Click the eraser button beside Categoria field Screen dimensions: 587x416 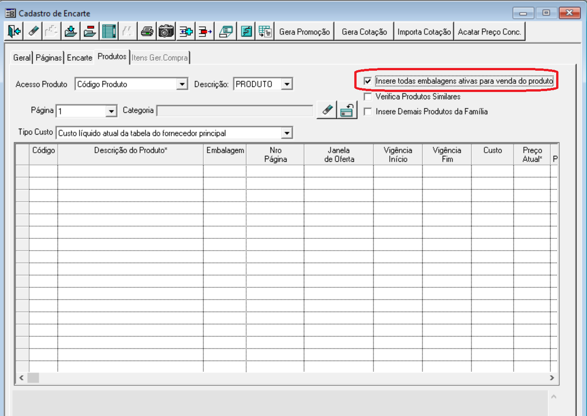(327, 110)
